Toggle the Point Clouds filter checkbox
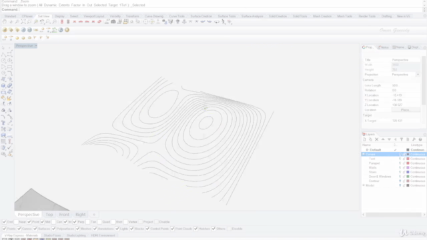Image resolution: width=427 pixels, height=240 pixels. tap(172, 229)
